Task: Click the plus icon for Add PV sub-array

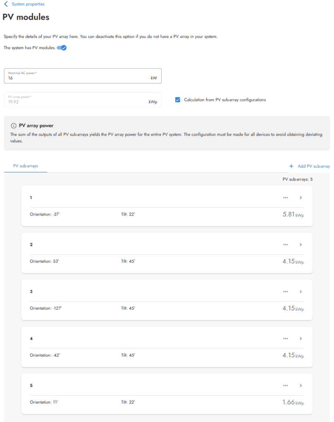Action: point(291,166)
